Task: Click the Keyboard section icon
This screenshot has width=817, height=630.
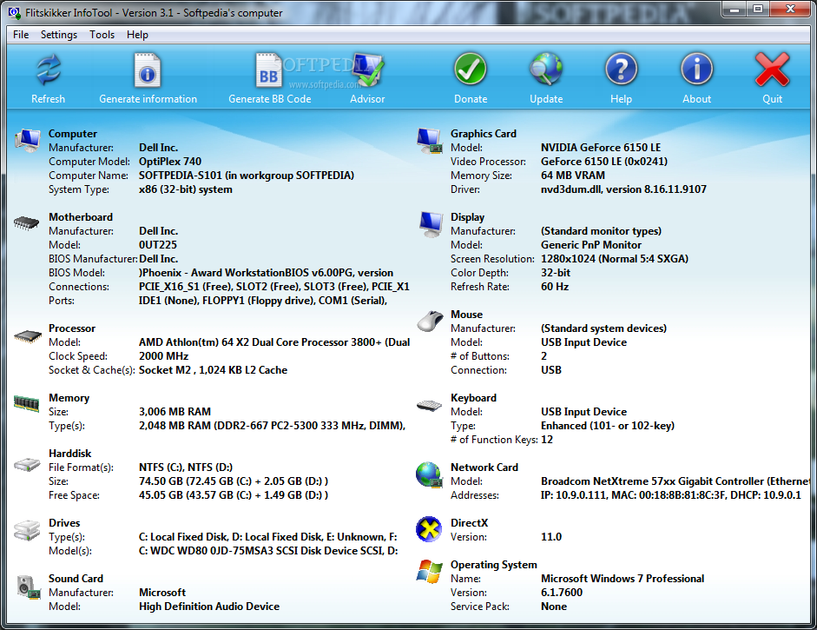Action: (x=430, y=405)
